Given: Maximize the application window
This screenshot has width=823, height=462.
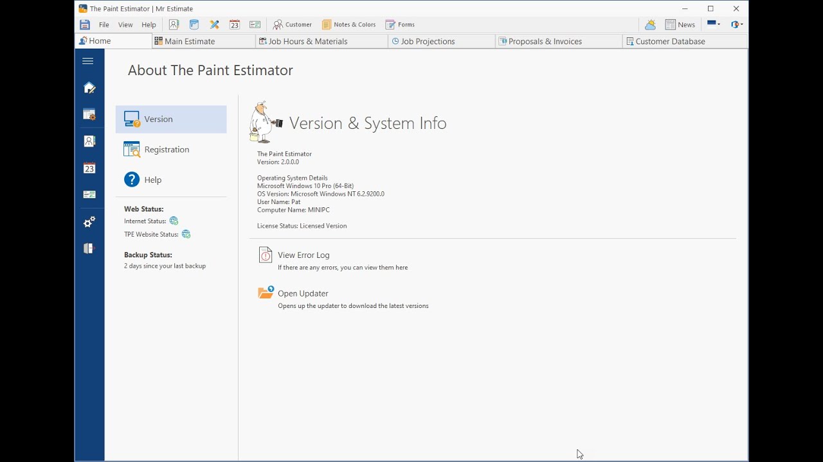Looking at the screenshot, I should [x=710, y=8].
